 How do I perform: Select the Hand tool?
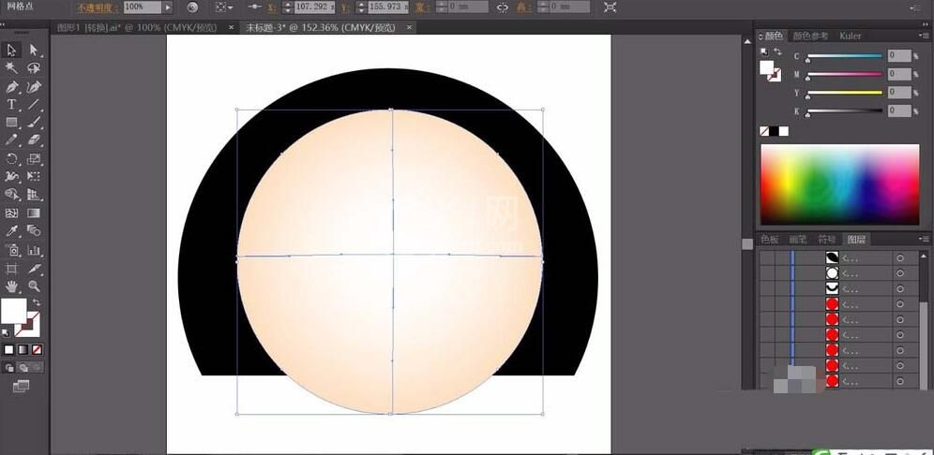pos(11,286)
